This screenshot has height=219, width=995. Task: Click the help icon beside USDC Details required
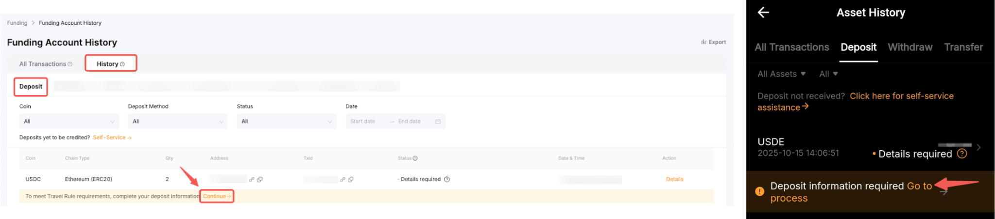pyautogui.click(x=447, y=179)
